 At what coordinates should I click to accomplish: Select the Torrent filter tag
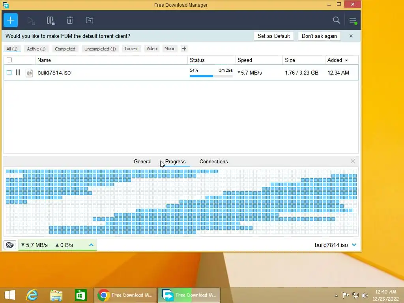pyautogui.click(x=131, y=49)
